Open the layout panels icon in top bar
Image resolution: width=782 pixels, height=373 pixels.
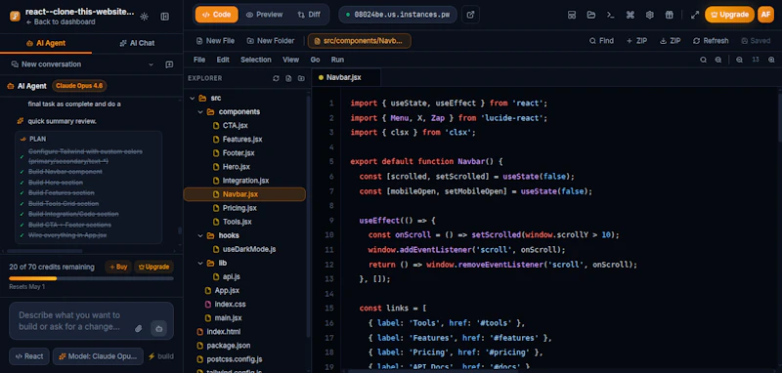point(572,15)
